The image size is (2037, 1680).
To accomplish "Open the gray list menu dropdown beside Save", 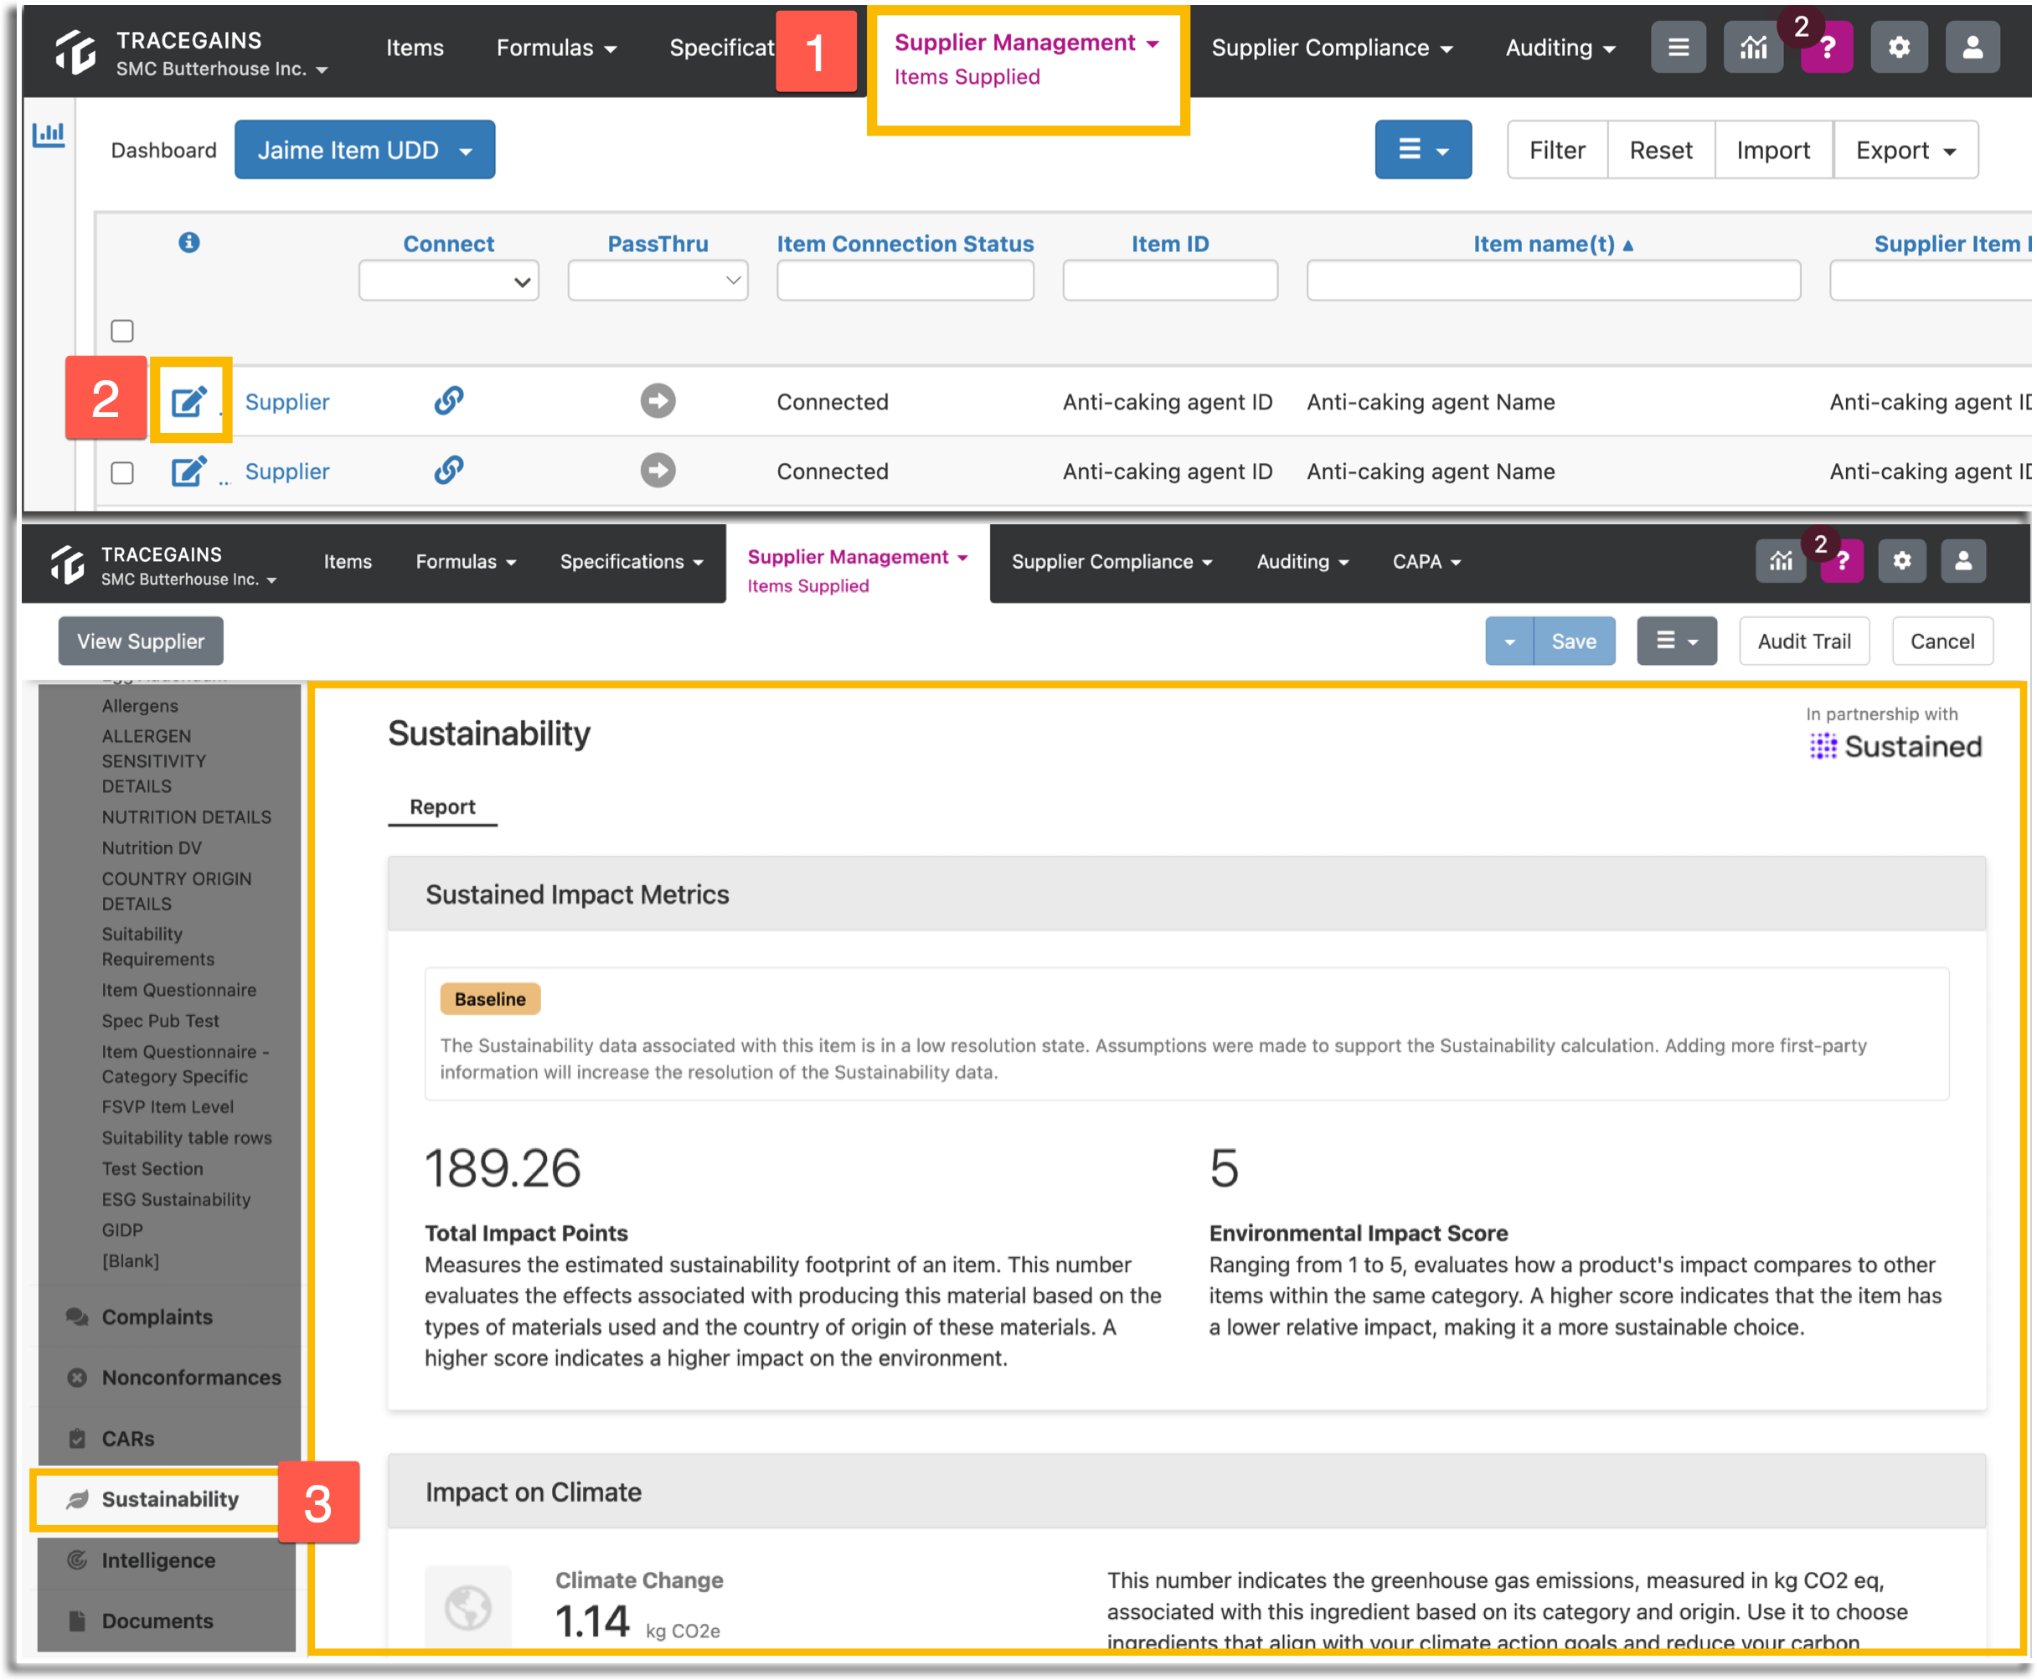I will click(1677, 641).
